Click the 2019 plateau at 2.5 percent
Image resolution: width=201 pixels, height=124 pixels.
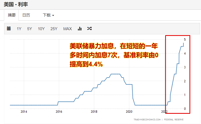(x=115, y=74)
